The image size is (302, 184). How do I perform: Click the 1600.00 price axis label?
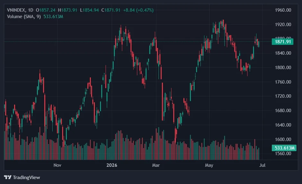(283, 139)
